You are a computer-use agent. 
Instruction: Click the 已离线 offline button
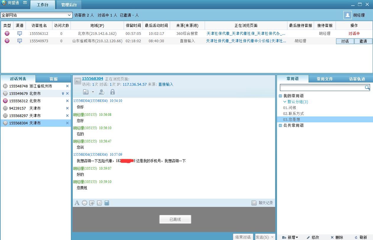tap(175, 219)
